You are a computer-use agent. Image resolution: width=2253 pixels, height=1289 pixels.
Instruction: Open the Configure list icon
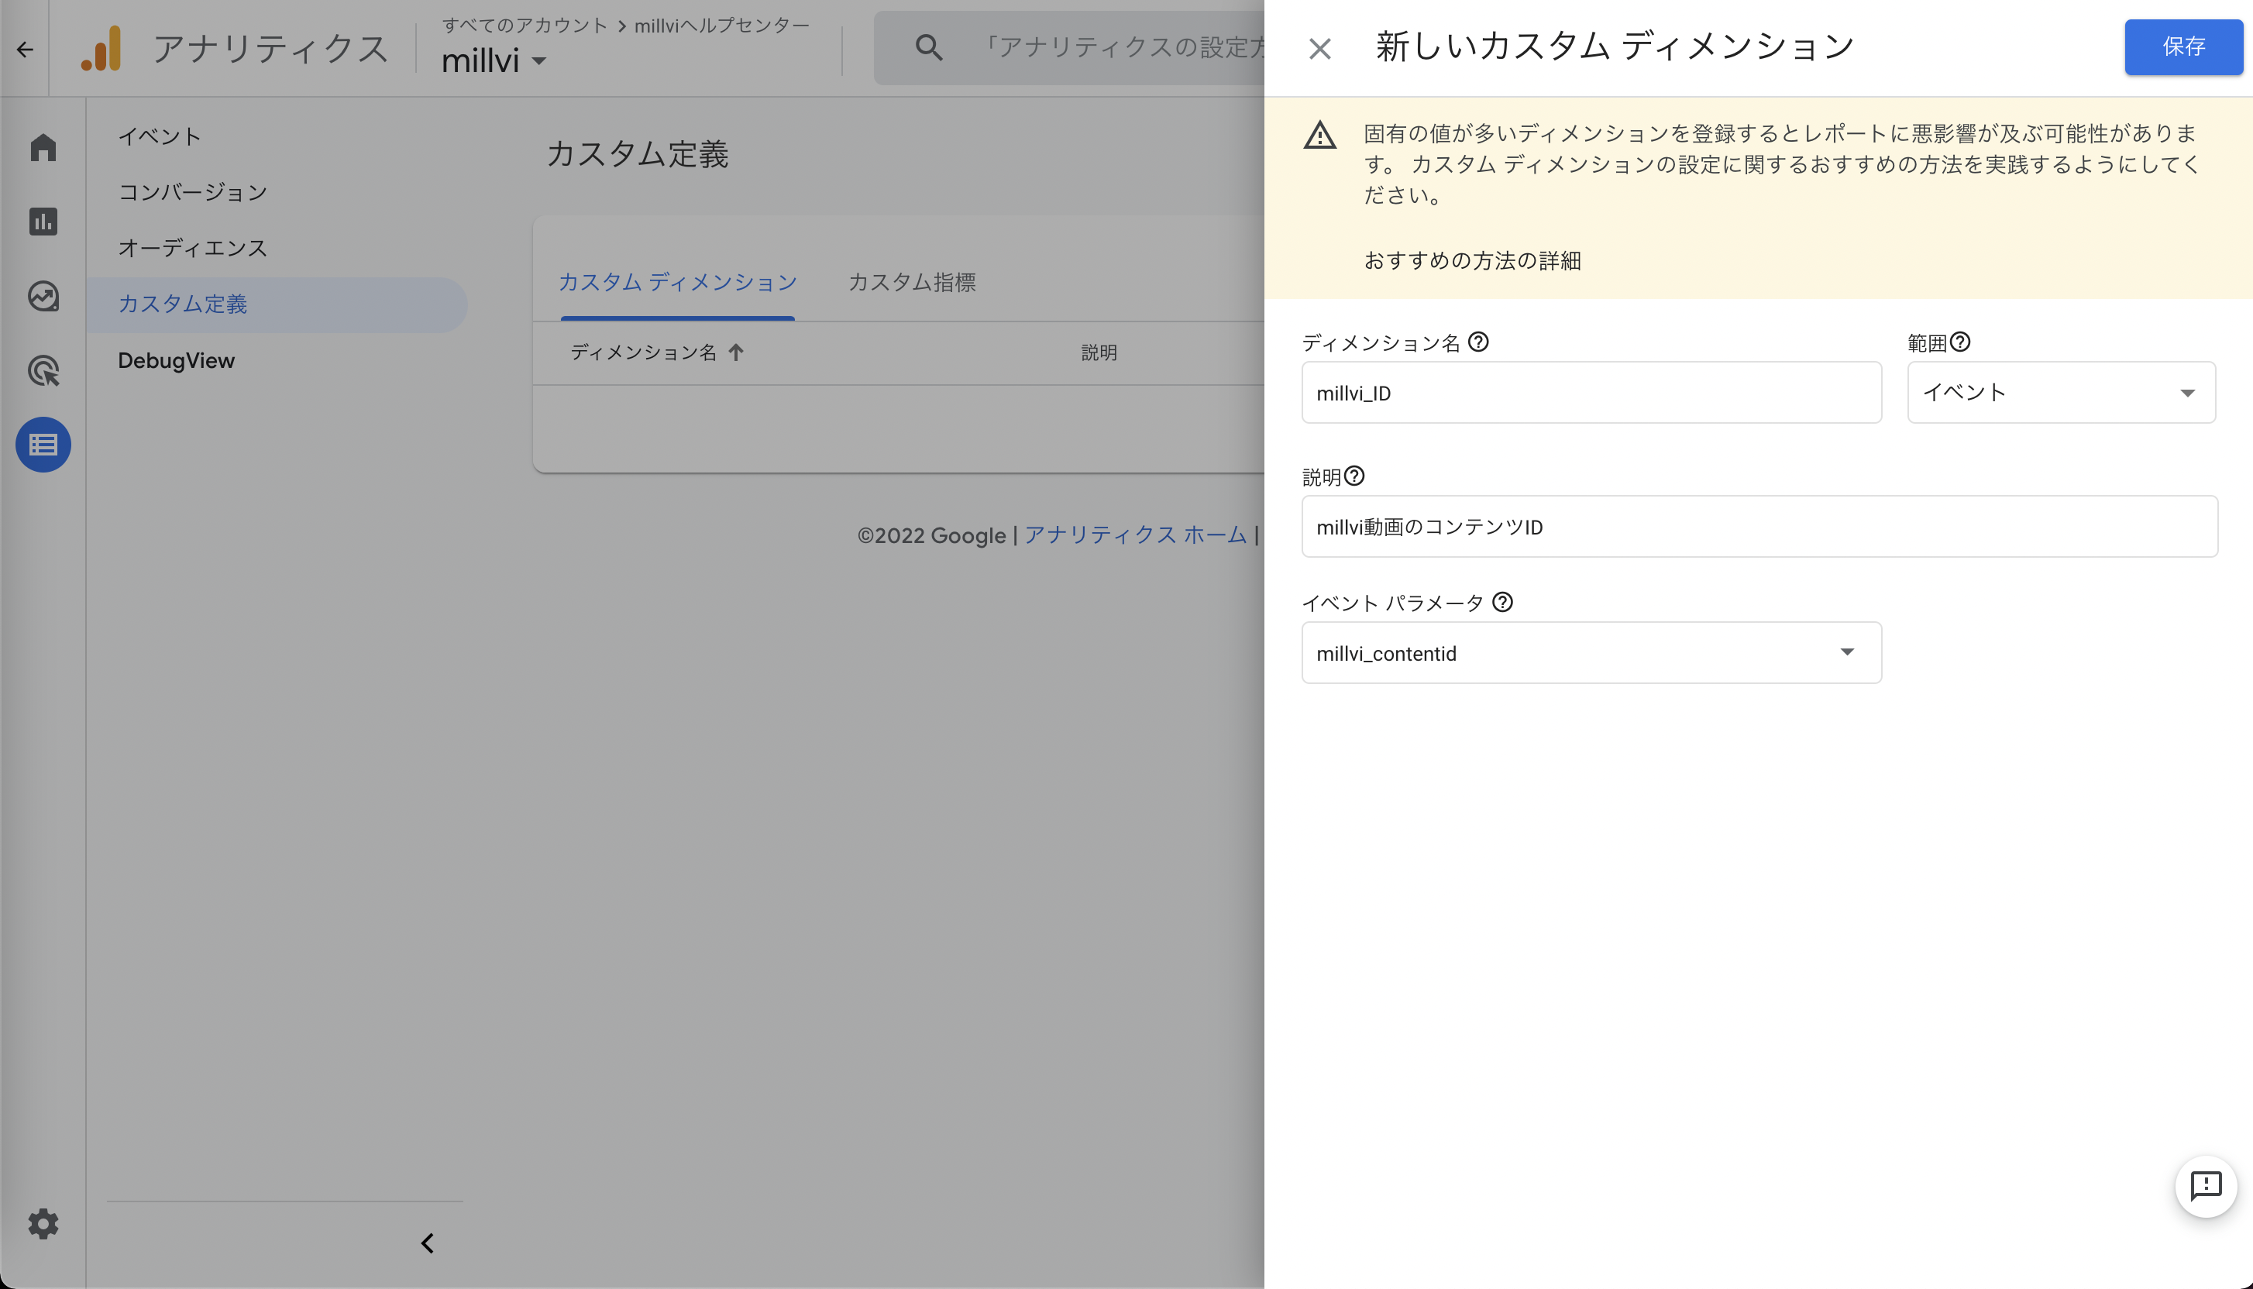coord(43,445)
